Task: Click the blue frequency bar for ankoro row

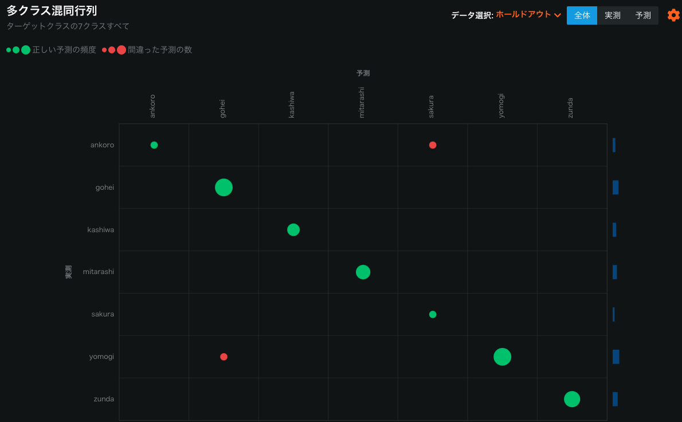Action: 614,145
